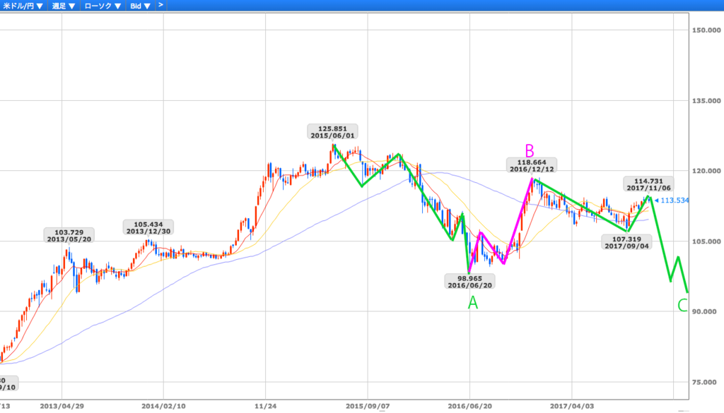Click the 2013/04/29 date axis label
The width and height of the screenshot is (724, 413).
(x=62, y=406)
